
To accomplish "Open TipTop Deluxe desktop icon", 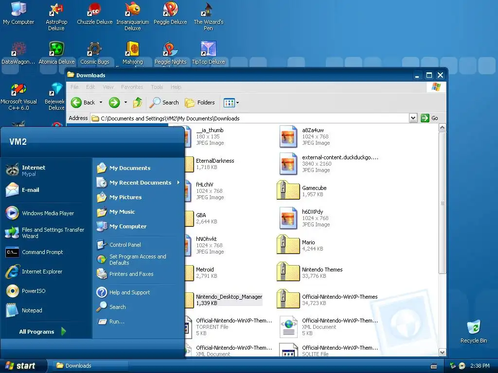I will 208,53.
